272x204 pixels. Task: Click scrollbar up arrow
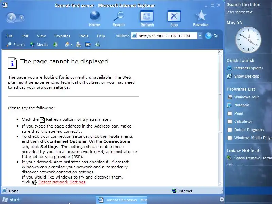tap(220, 52)
